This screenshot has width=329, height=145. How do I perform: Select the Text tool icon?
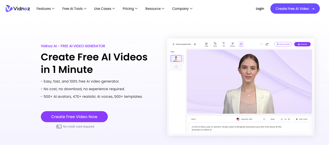[224, 44]
